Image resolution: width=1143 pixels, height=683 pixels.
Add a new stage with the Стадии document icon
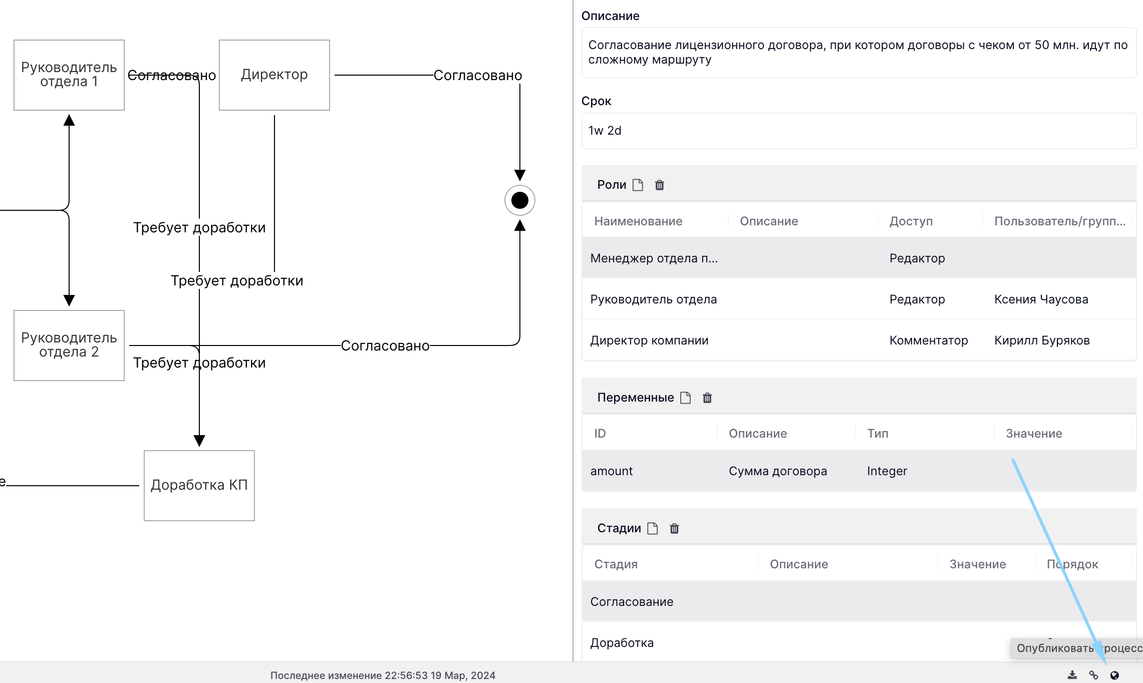click(x=653, y=528)
